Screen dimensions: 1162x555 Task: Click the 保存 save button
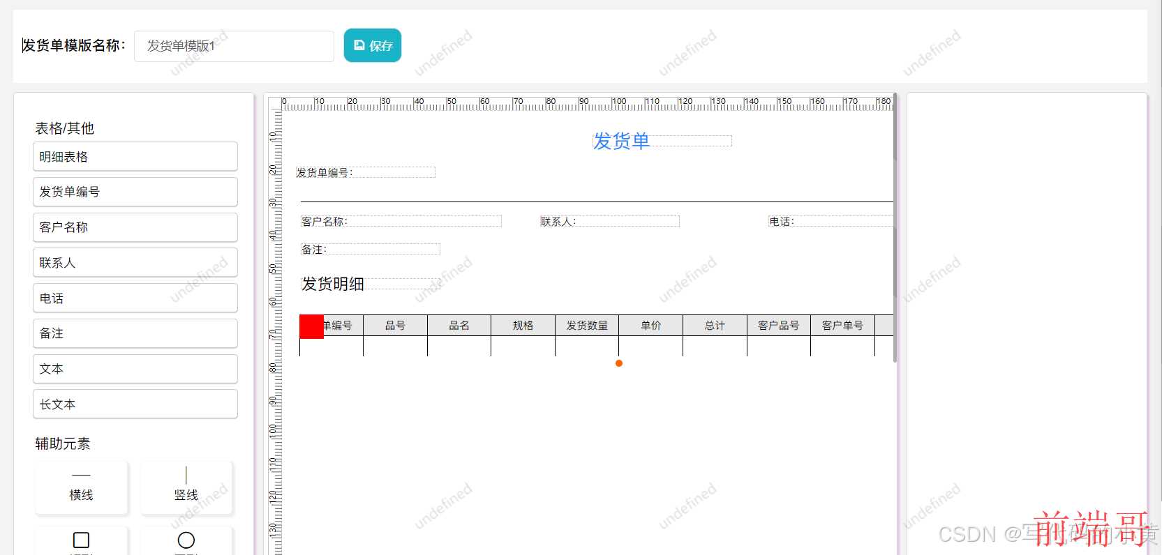[x=373, y=45]
